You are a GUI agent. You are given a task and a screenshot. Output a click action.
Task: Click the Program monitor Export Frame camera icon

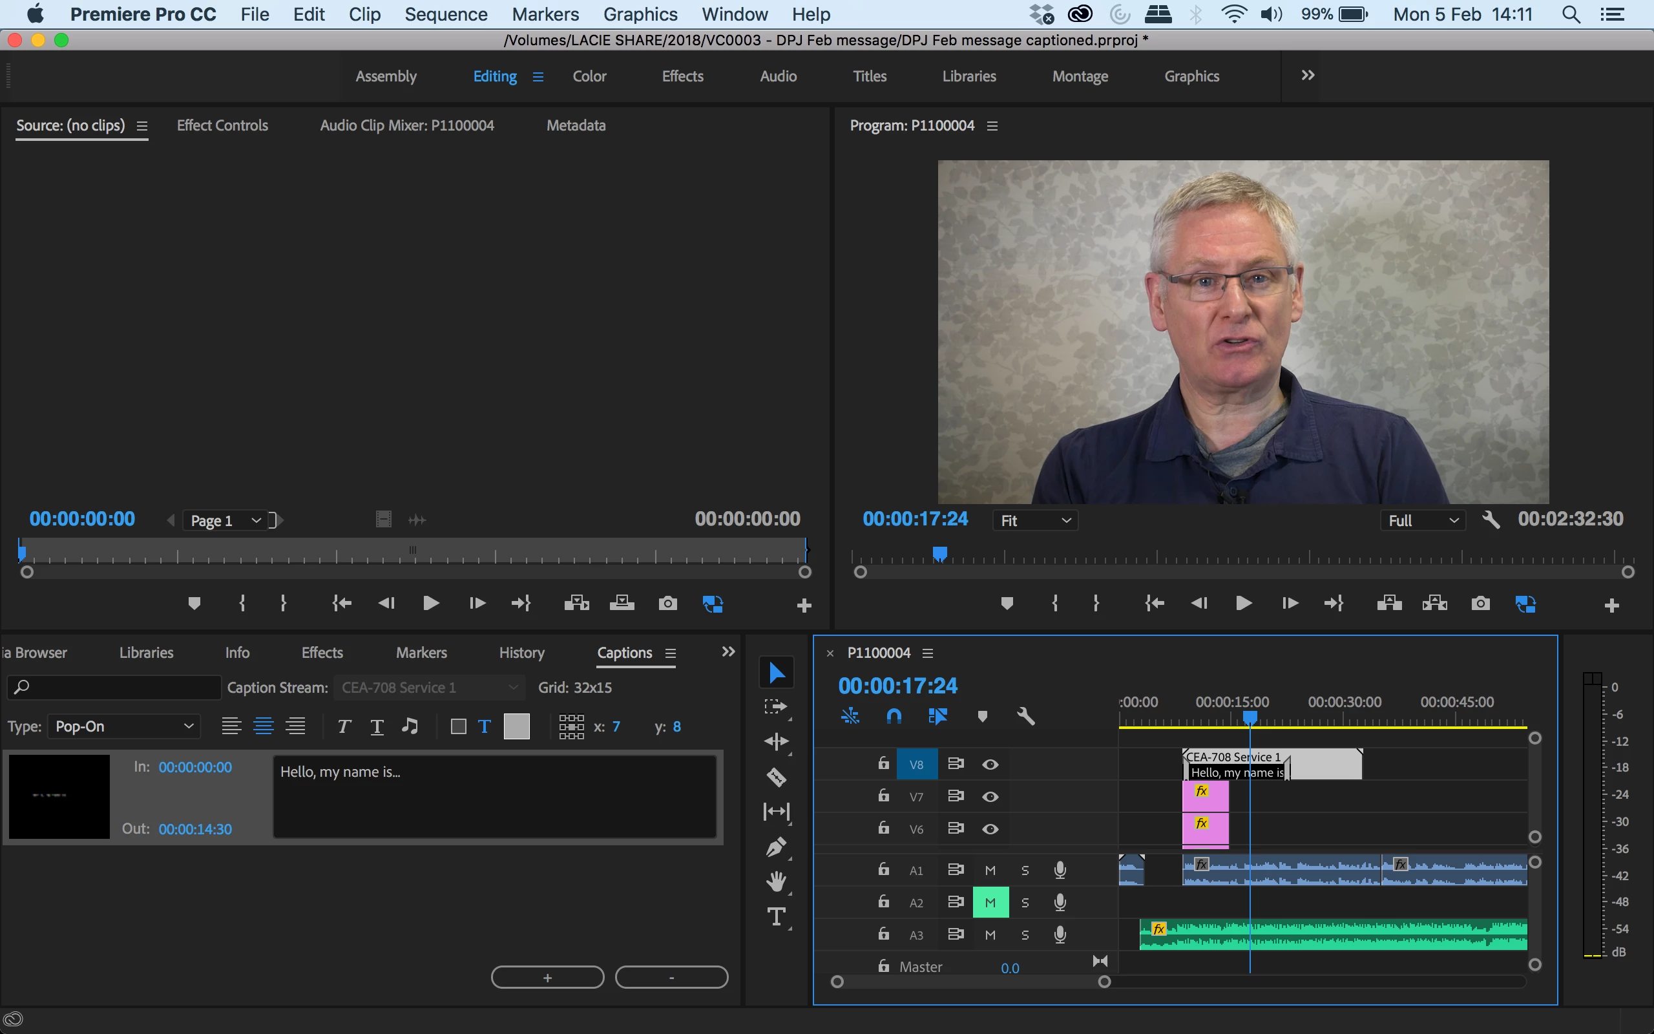point(1480,603)
